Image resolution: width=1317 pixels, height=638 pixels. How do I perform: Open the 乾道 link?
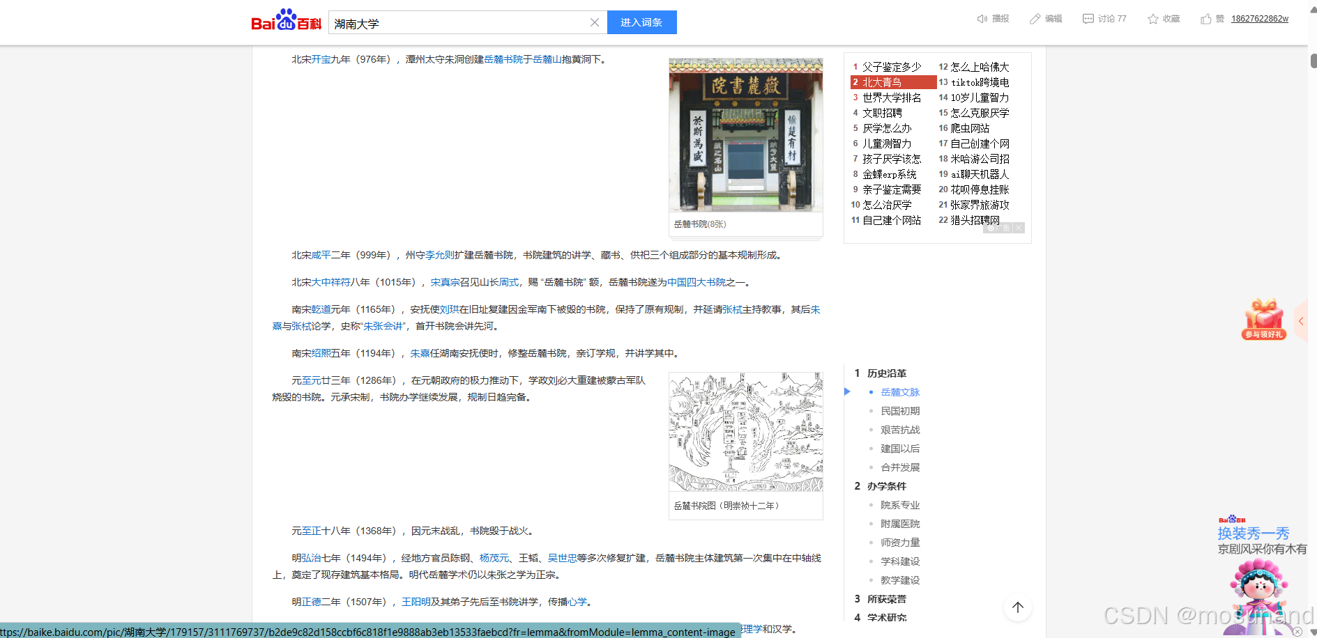(x=321, y=310)
